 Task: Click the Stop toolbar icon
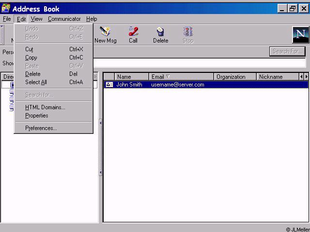(x=188, y=34)
